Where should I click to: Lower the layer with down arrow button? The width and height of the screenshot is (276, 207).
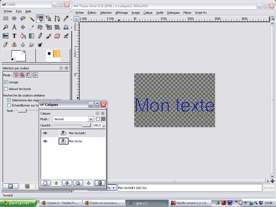pos(67,183)
